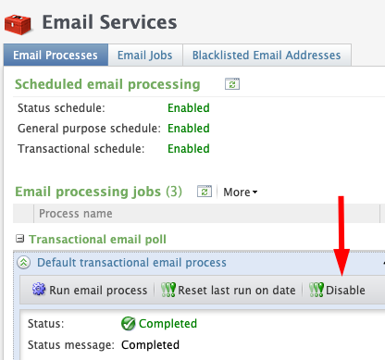Click the Reset last run on date icon

168,290
